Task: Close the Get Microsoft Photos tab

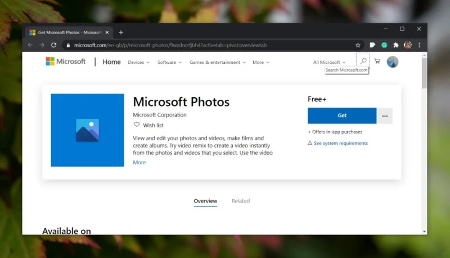Action: [107, 33]
